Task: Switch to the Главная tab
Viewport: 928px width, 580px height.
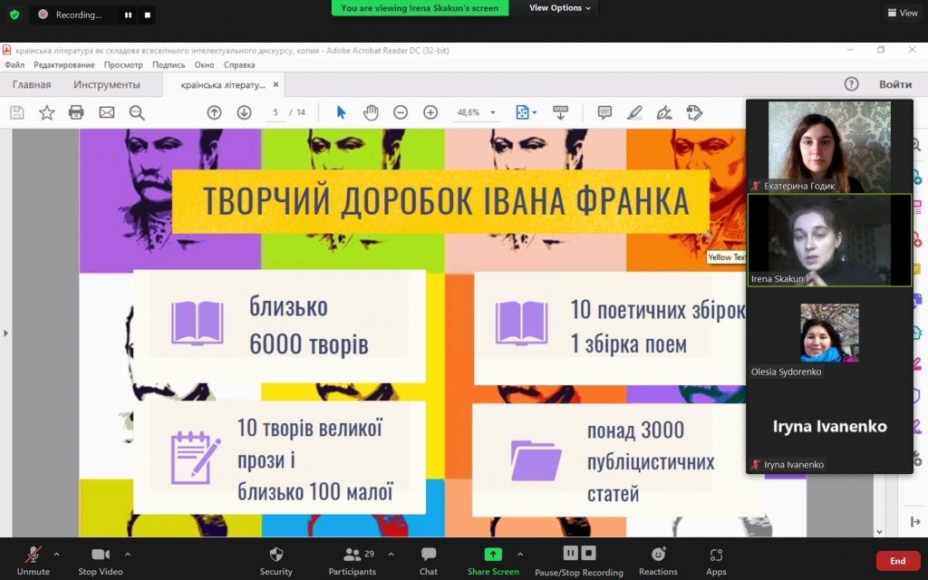Action: [32, 84]
